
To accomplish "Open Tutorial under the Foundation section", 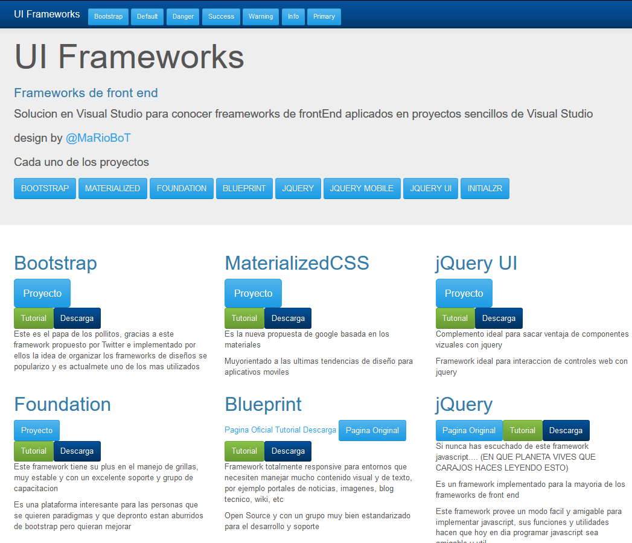I will point(34,451).
